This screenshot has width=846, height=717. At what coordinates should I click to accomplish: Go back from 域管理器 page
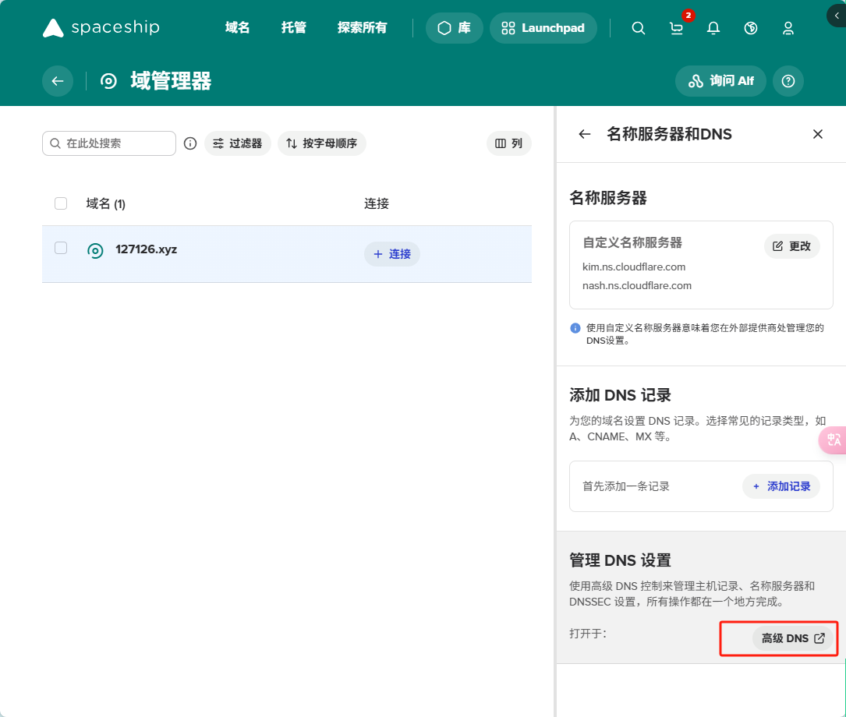(58, 81)
